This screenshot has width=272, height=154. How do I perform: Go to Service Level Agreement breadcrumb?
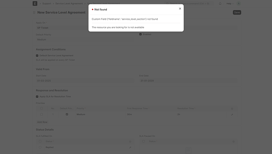69,4
